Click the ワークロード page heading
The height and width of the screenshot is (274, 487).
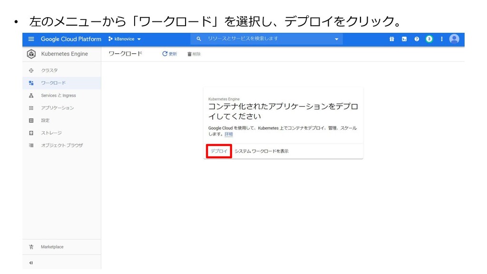(x=126, y=54)
